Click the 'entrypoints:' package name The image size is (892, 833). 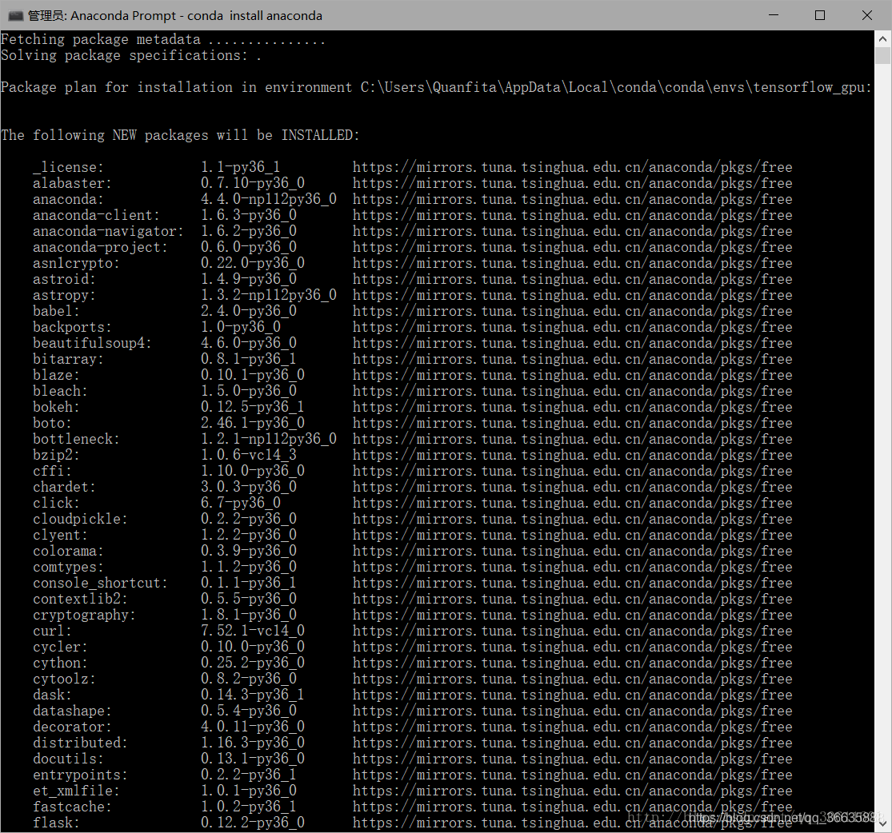click(80, 775)
